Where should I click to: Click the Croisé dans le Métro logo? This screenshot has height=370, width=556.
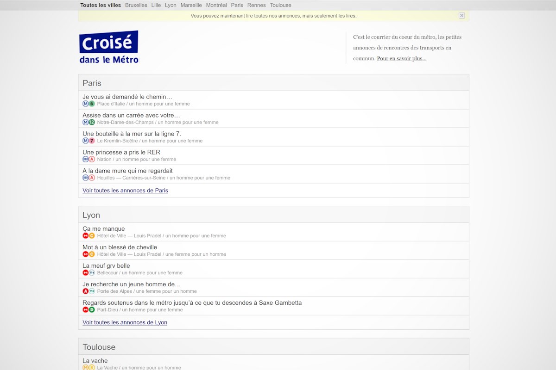(x=109, y=47)
